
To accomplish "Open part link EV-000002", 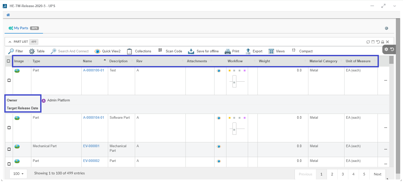I will coord(91,161).
